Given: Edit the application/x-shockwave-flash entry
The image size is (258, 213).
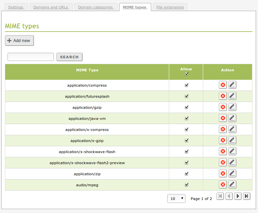Looking at the screenshot, I should 232,151.
